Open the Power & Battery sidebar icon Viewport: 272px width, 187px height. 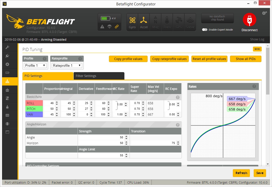click(x=7, y=73)
